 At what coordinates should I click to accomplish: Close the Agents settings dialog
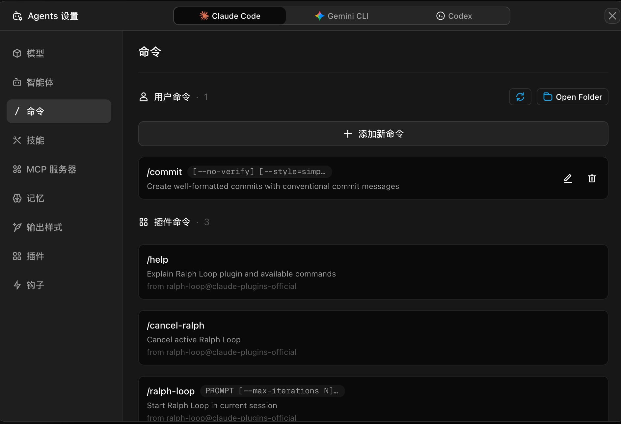pyautogui.click(x=612, y=16)
